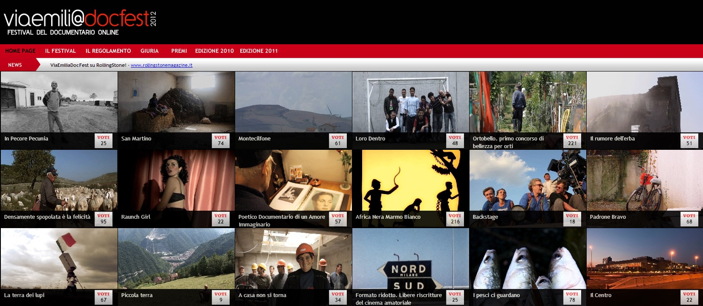Image resolution: width=703 pixels, height=306 pixels.
Task: Open the rollingstonemagazine.it news link
Action: coord(161,65)
